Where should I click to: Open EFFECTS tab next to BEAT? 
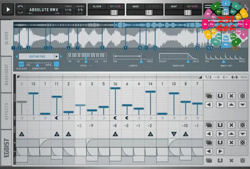[x=193, y=7]
